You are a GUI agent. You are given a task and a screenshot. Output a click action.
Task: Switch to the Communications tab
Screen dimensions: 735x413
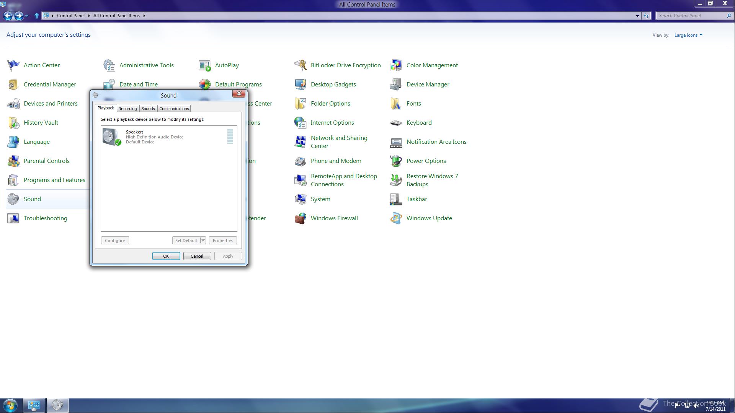click(x=174, y=109)
